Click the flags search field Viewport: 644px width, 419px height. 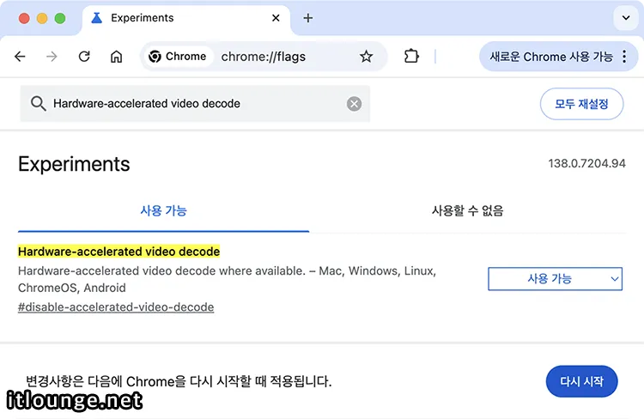tap(195, 104)
